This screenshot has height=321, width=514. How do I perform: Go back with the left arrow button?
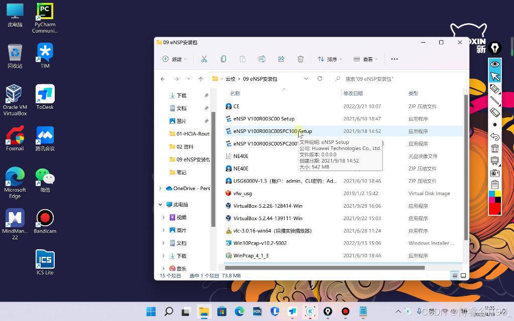[x=163, y=79]
